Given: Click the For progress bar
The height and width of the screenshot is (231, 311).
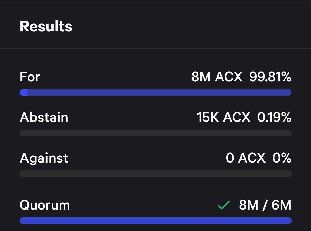Looking at the screenshot, I should (x=155, y=92).
